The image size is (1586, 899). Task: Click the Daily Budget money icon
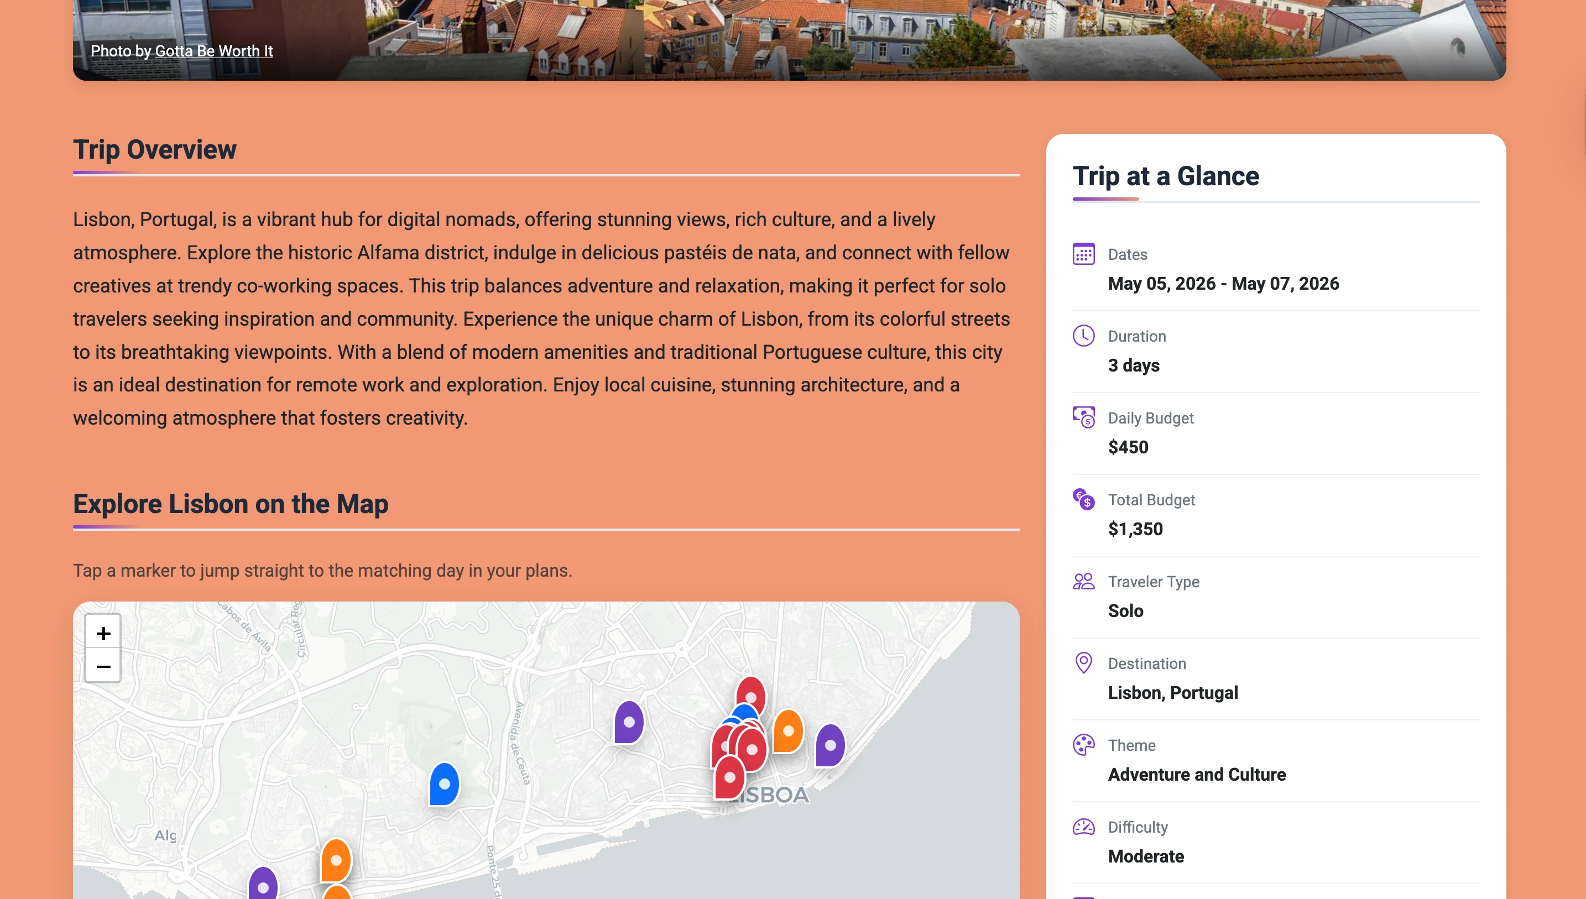click(1083, 417)
